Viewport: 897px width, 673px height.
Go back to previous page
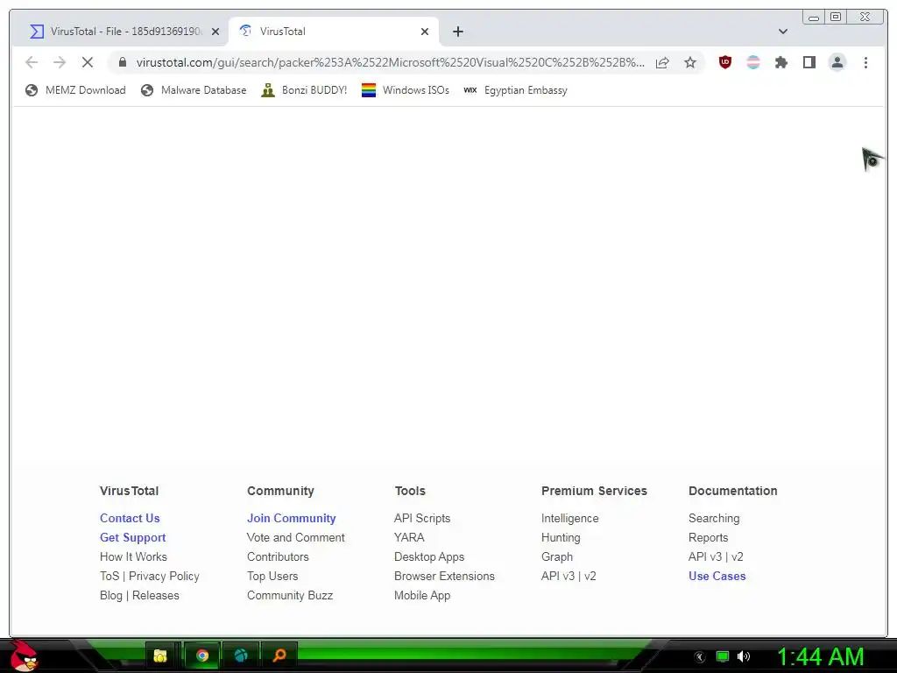point(32,62)
